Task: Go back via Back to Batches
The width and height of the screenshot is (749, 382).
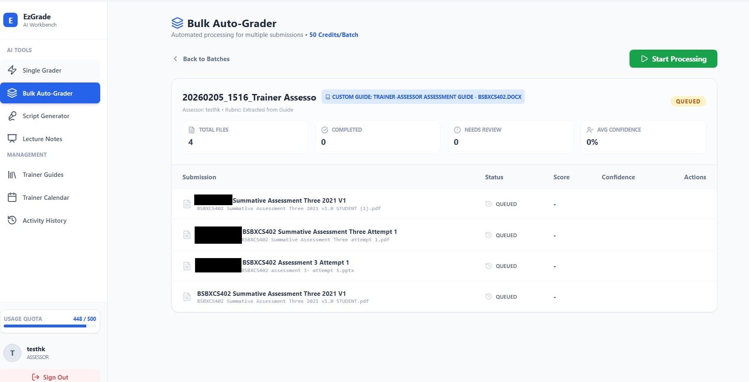Action: click(x=201, y=59)
